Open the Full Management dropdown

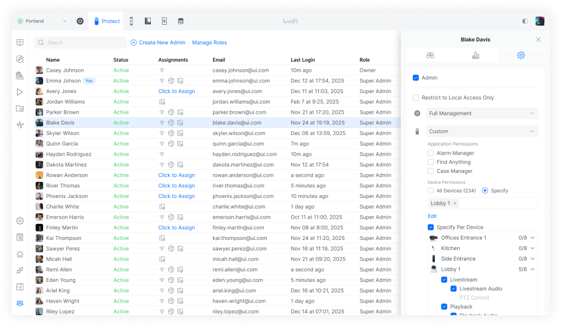482,113
